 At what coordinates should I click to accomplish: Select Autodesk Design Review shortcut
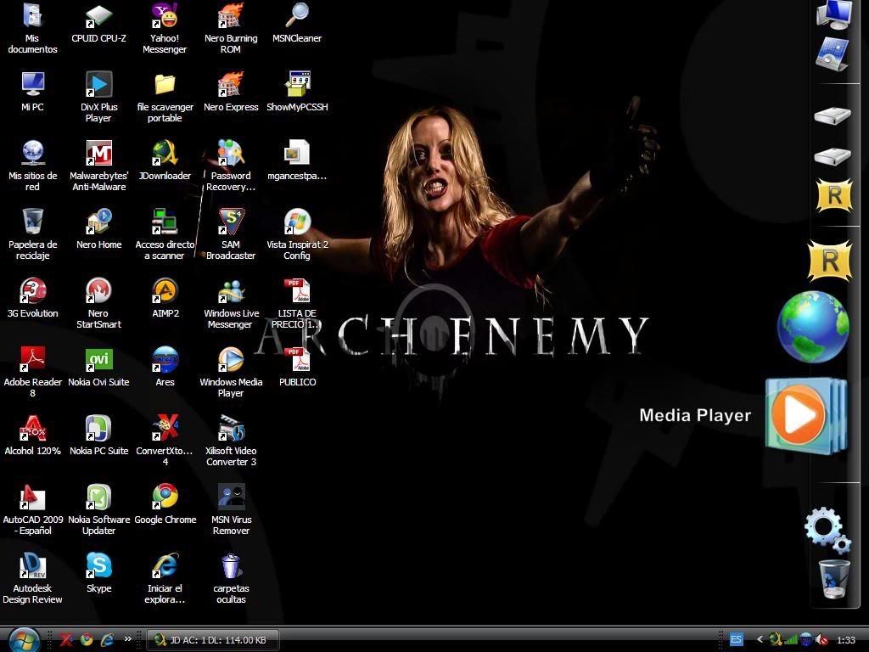click(x=33, y=578)
